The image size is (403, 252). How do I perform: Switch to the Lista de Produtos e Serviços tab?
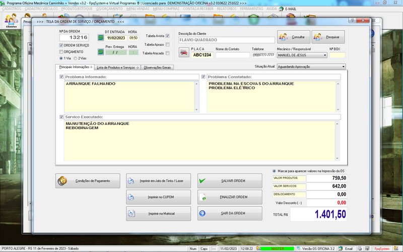coord(118,68)
